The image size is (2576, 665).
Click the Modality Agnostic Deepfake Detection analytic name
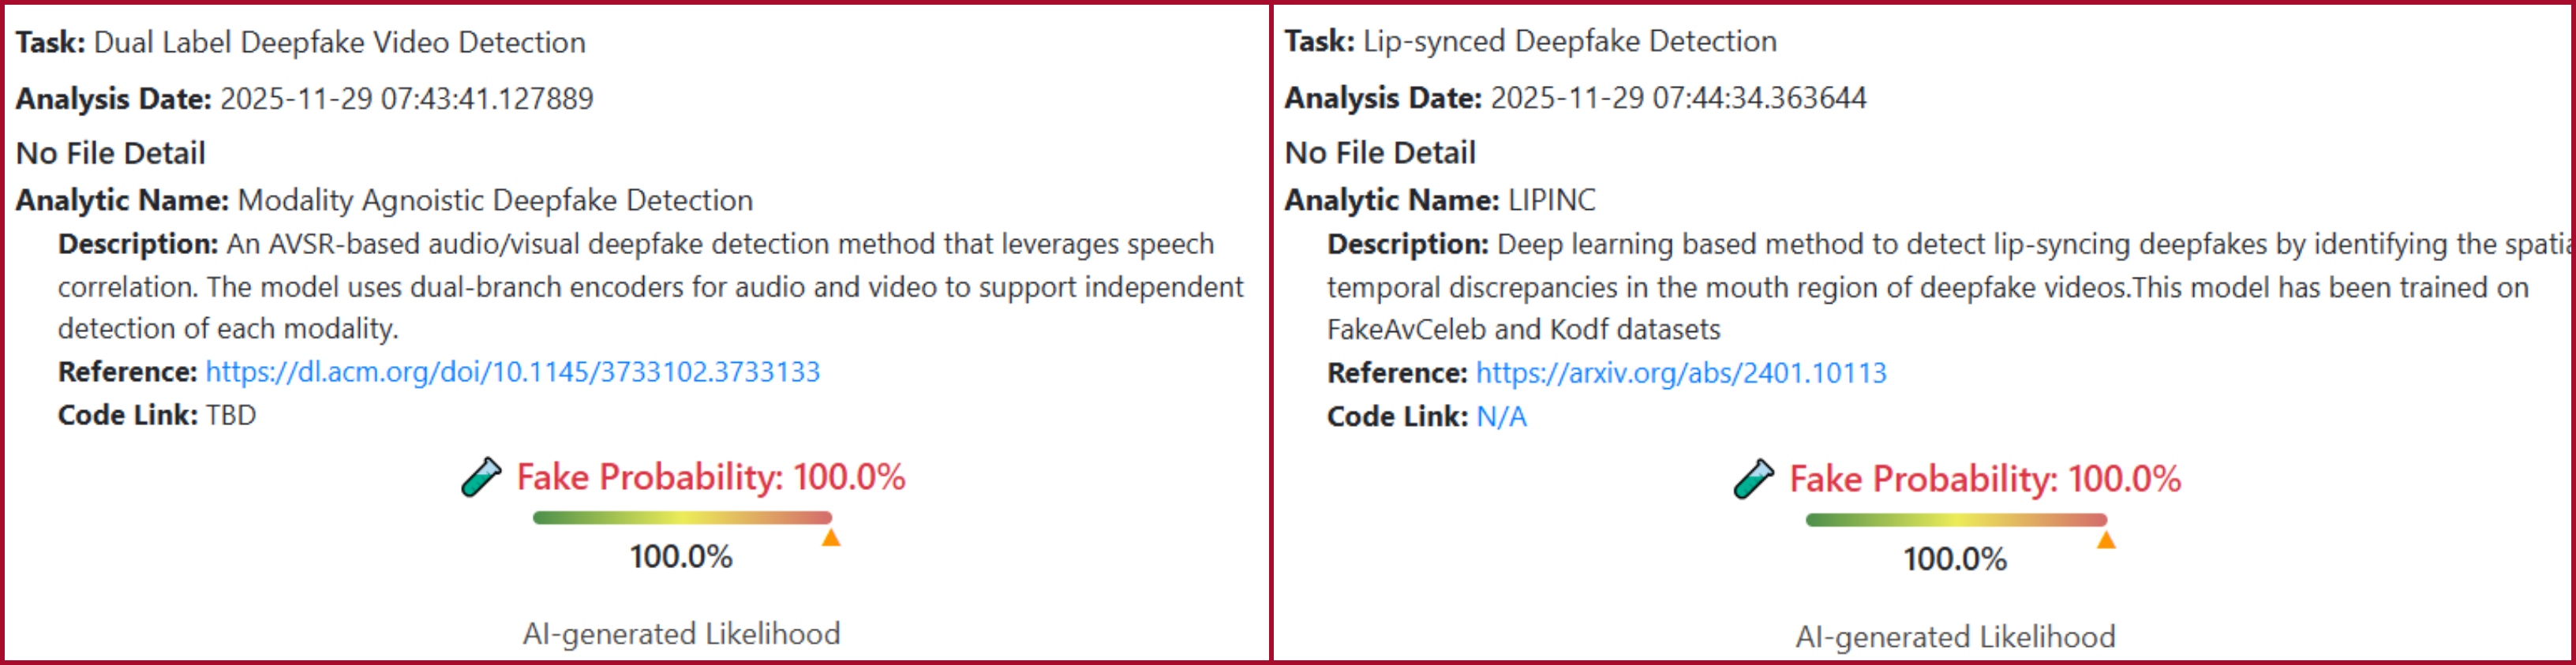coord(495,201)
